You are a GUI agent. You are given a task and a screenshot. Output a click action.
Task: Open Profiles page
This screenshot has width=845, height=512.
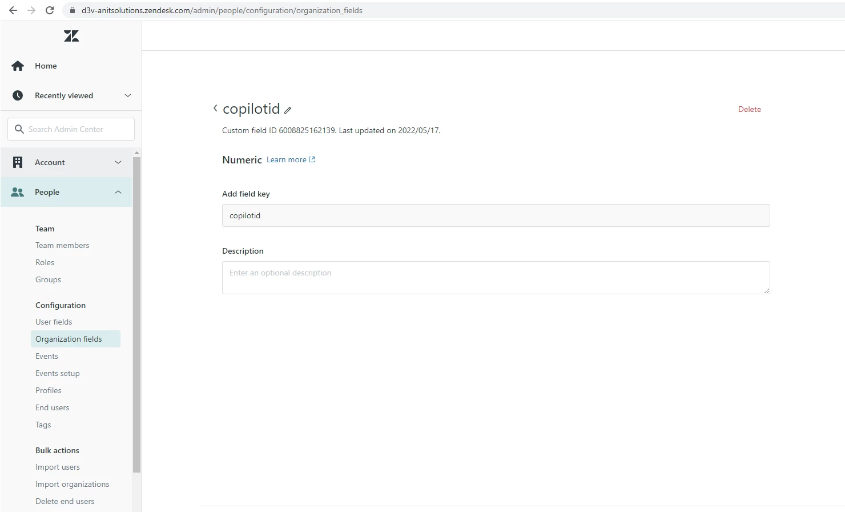click(x=49, y=390)
